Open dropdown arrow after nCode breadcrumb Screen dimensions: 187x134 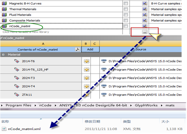(x=56, y=106)
